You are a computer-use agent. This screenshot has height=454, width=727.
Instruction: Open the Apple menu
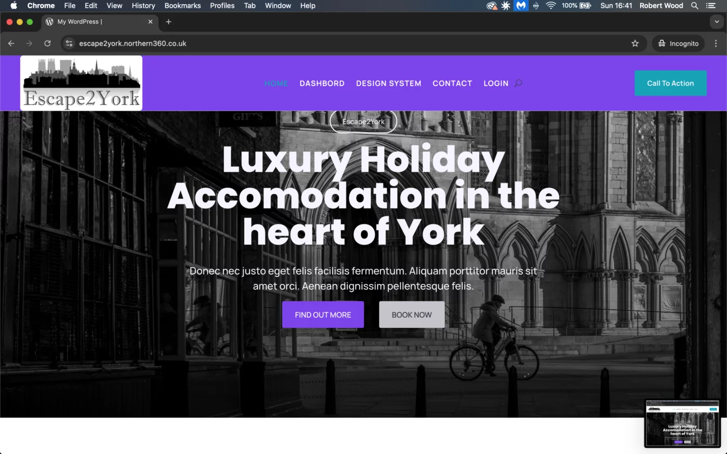[x=14, y=6]
